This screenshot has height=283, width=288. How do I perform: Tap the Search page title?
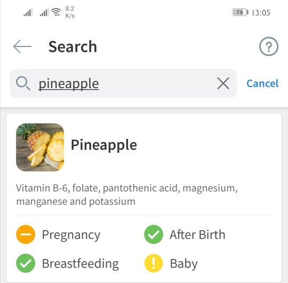click(x=73, y=46)
